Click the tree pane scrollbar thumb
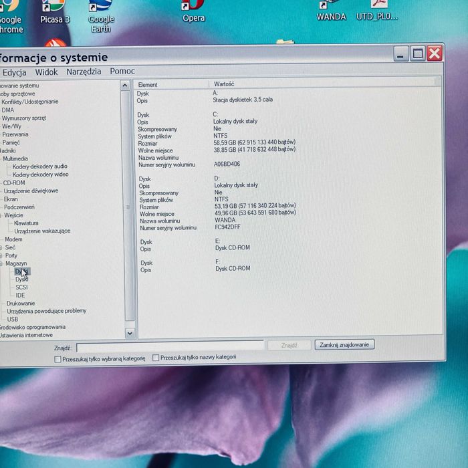Screen dimensions: 468x468 tap(128, 206)
